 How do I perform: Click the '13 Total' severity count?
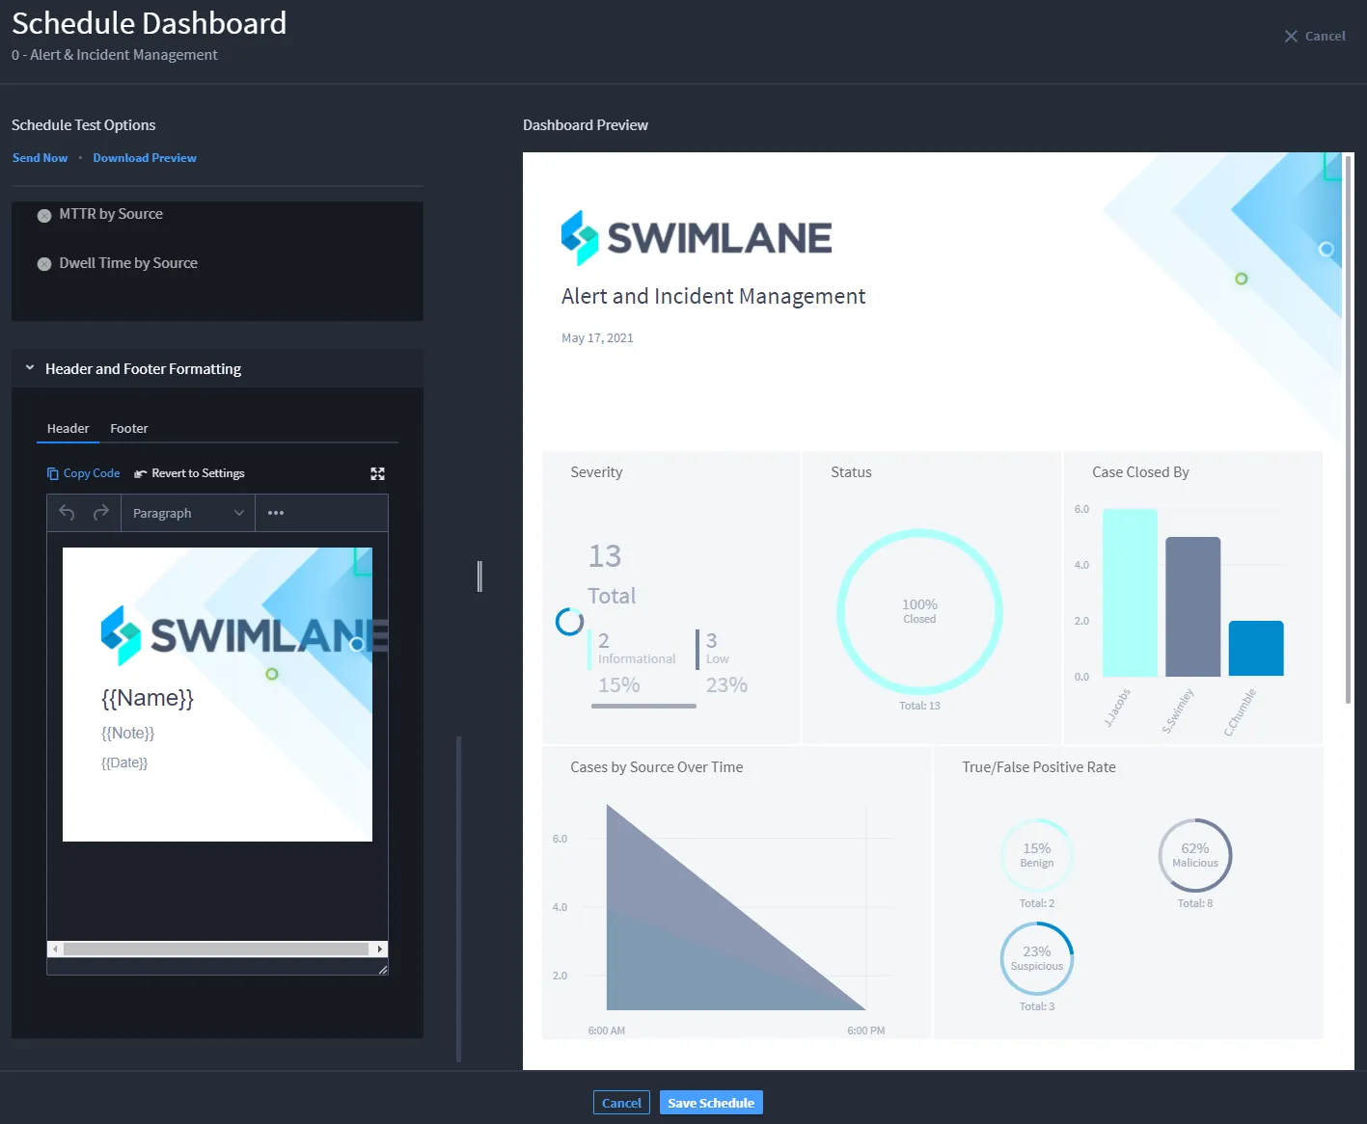coord(613,575)
